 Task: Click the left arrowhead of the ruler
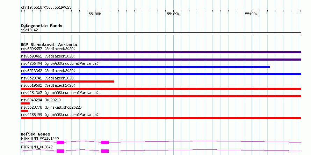tap(22, 11)
